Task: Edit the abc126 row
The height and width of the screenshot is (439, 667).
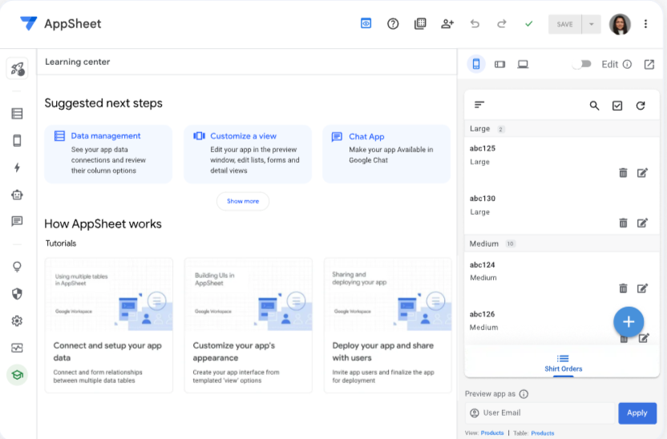Action: [x=644, y=338]
